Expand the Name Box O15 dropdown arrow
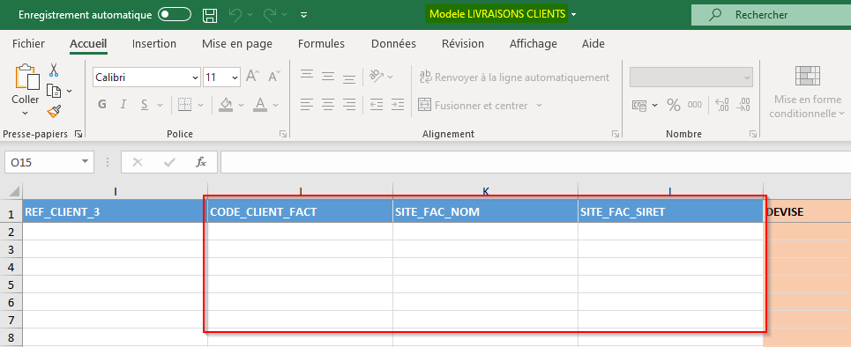 coord(85,161)
